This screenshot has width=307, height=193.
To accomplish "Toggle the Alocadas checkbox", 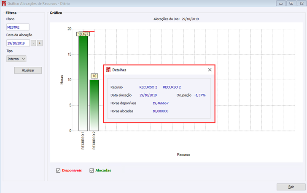I will point(92,171).
